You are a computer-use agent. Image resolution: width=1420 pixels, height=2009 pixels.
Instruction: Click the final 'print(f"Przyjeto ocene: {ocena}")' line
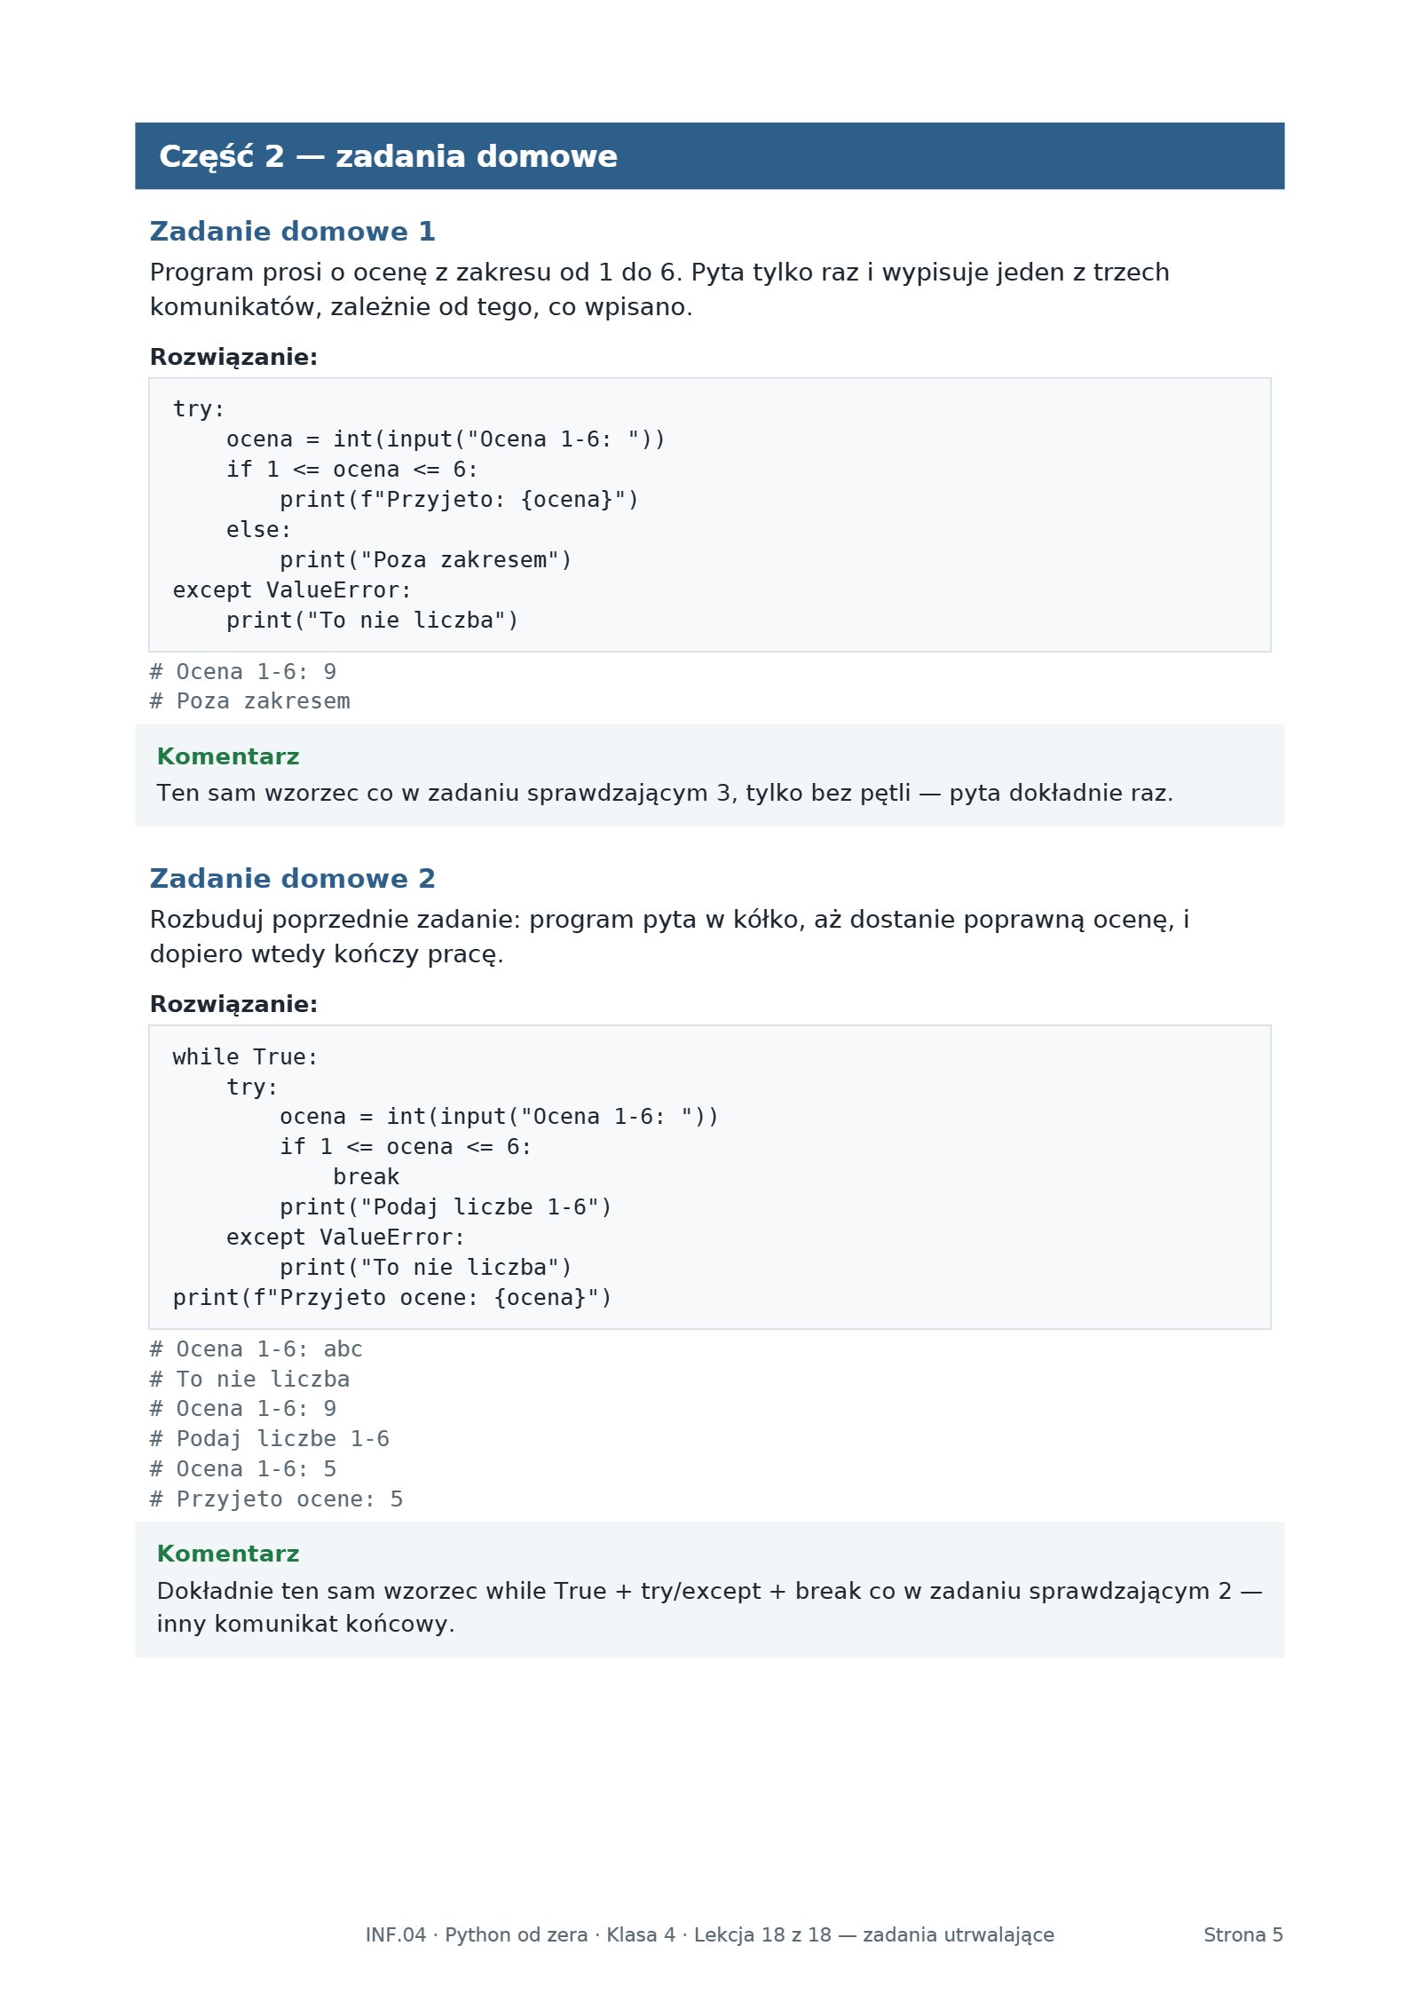tap(392, 1298)
